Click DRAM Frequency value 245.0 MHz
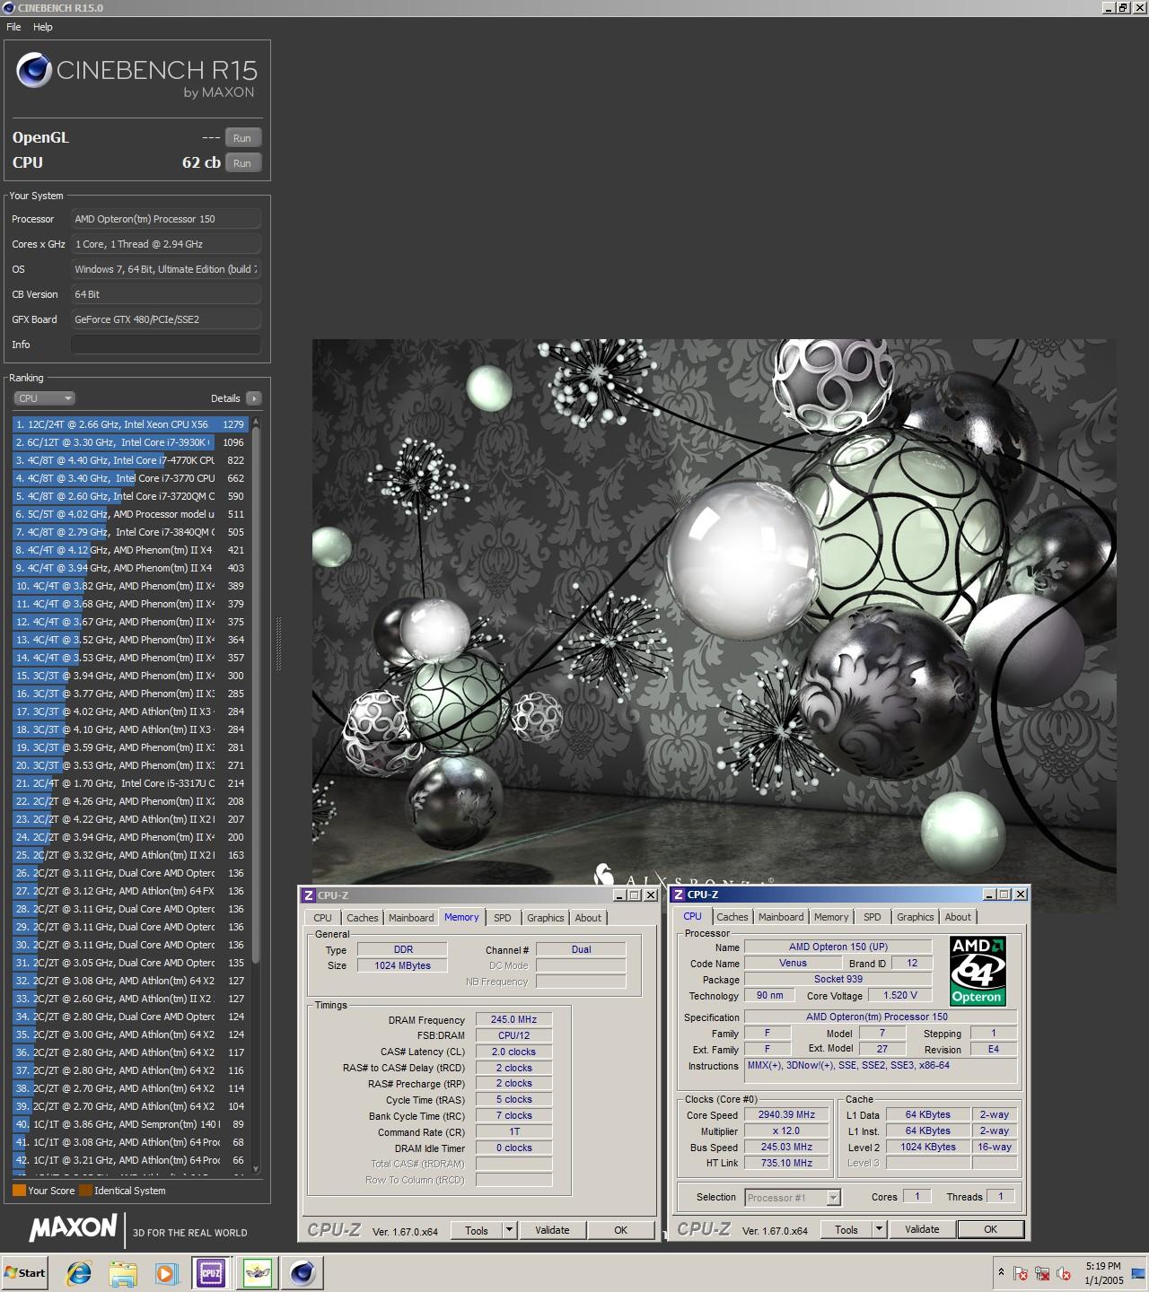 (x=513, y=1020)
